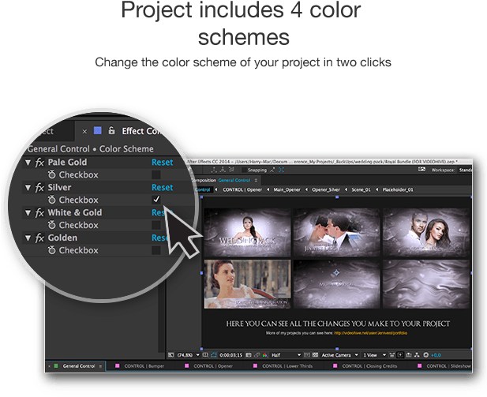The height and width of the screenshot is (397, 487).
Task: Collapse the Golden effect triangle
Action: [28, 238]
